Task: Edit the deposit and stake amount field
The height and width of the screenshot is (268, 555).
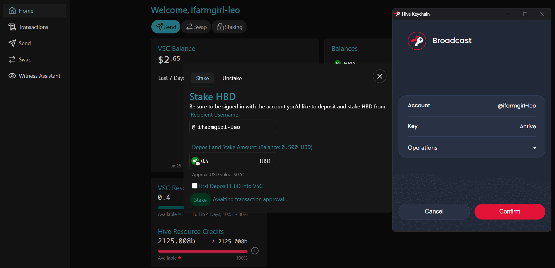Action: point(226,161)
